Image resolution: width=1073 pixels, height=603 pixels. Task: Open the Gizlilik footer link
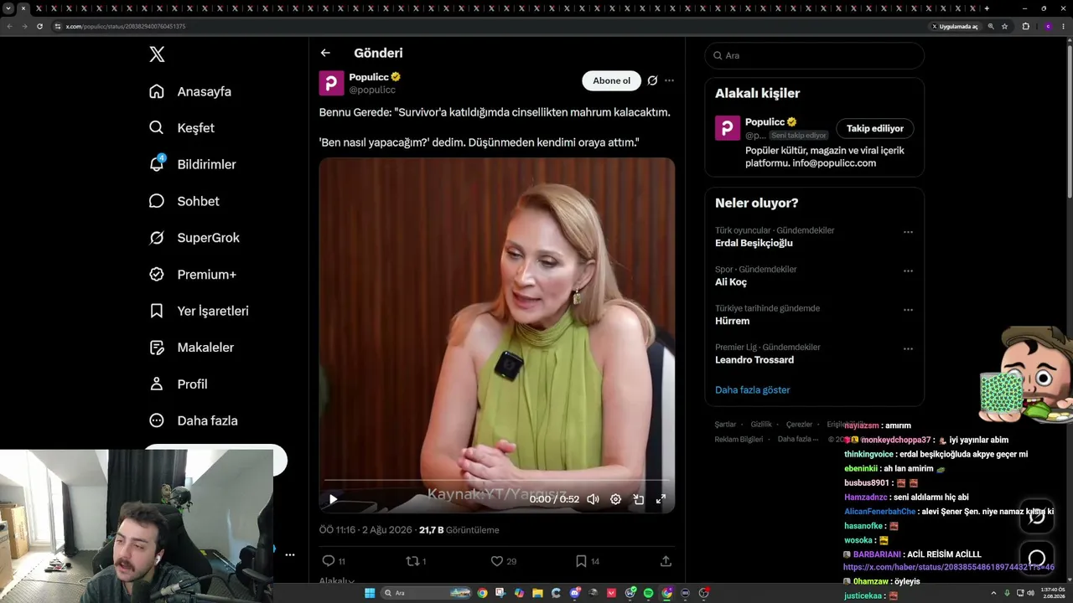[x=761, y=425]
